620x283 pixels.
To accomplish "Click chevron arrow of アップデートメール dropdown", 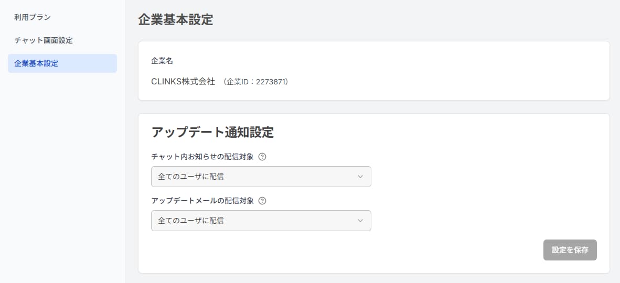I will (360, 221).
